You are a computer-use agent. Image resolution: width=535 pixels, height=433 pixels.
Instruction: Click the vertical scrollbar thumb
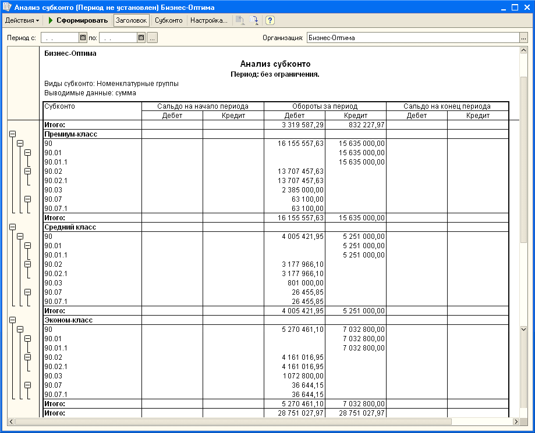tap(523, 160)
